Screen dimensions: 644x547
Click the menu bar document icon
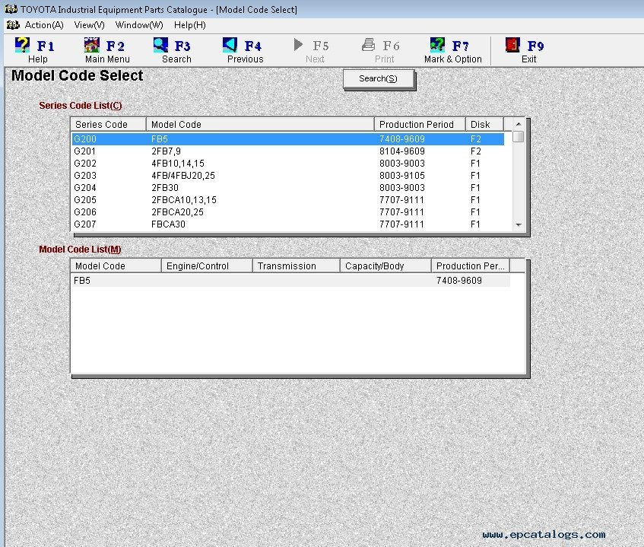(13, 25)
